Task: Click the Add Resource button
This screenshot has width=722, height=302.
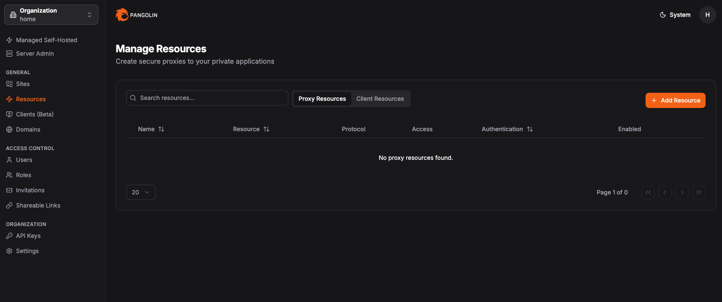Action: point(675,100)
